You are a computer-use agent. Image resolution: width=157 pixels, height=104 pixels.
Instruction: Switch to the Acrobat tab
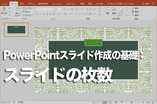pos(100,4)
